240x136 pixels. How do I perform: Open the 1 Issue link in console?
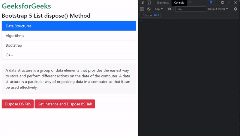tap(151, 15)
